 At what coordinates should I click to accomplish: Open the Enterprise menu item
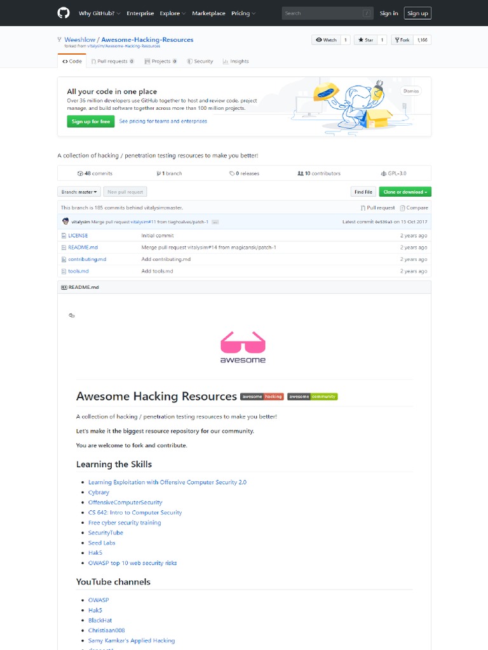tap(140, 13)
